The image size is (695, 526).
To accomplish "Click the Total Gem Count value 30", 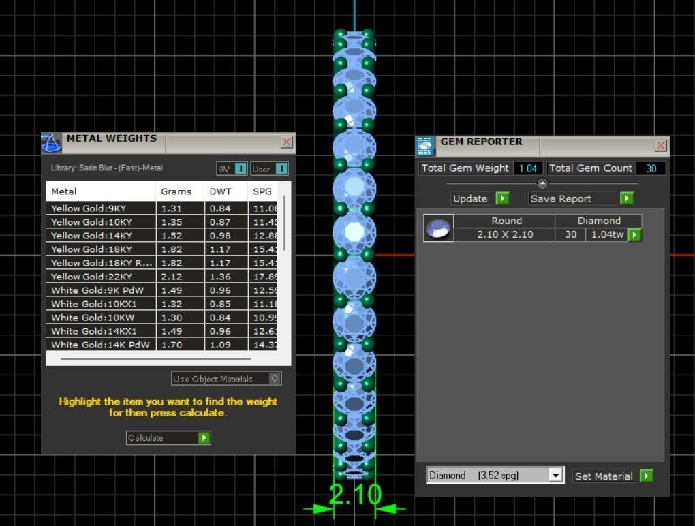I will point(651,168).
